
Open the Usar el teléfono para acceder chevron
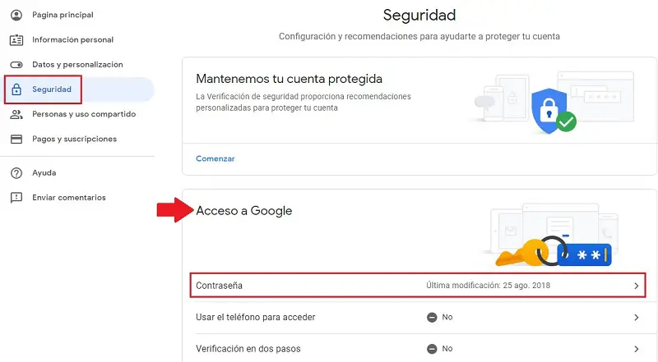pos(636,318)
